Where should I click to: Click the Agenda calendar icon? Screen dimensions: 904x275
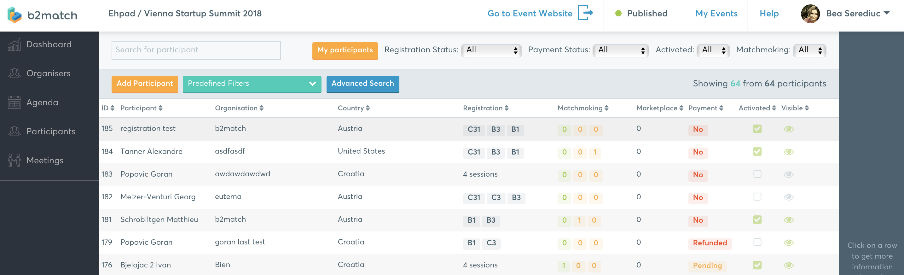pyautogui.click(x=14, y=102)
